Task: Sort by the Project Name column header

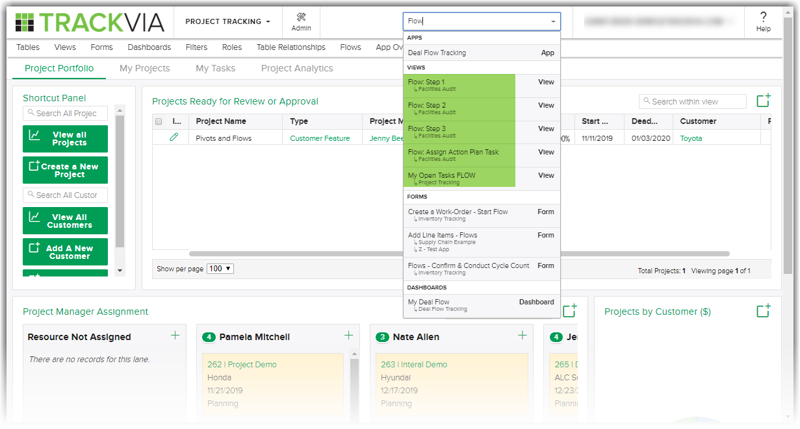Action: 221,121
